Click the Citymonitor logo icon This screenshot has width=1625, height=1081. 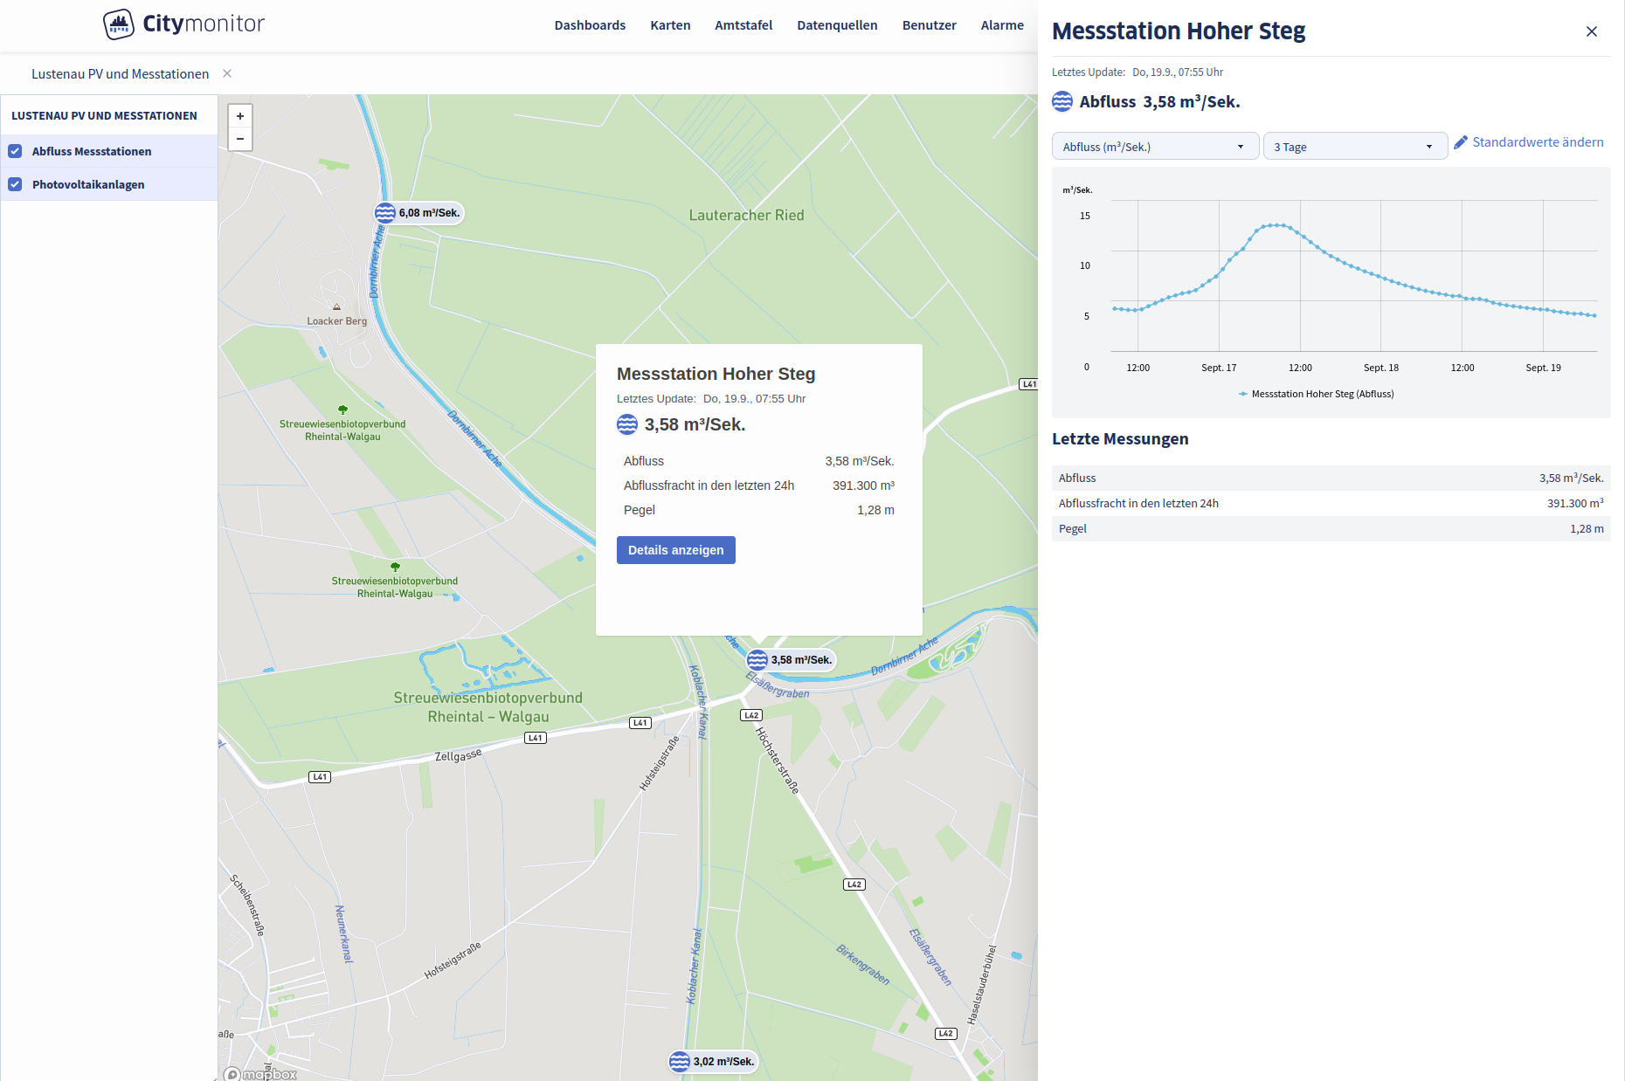pos(119,24)
